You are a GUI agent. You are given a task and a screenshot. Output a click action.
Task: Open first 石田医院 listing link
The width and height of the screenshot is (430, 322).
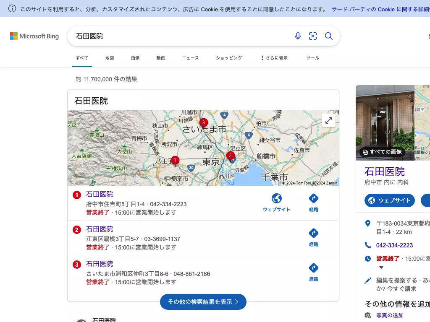tap(99, 194)
